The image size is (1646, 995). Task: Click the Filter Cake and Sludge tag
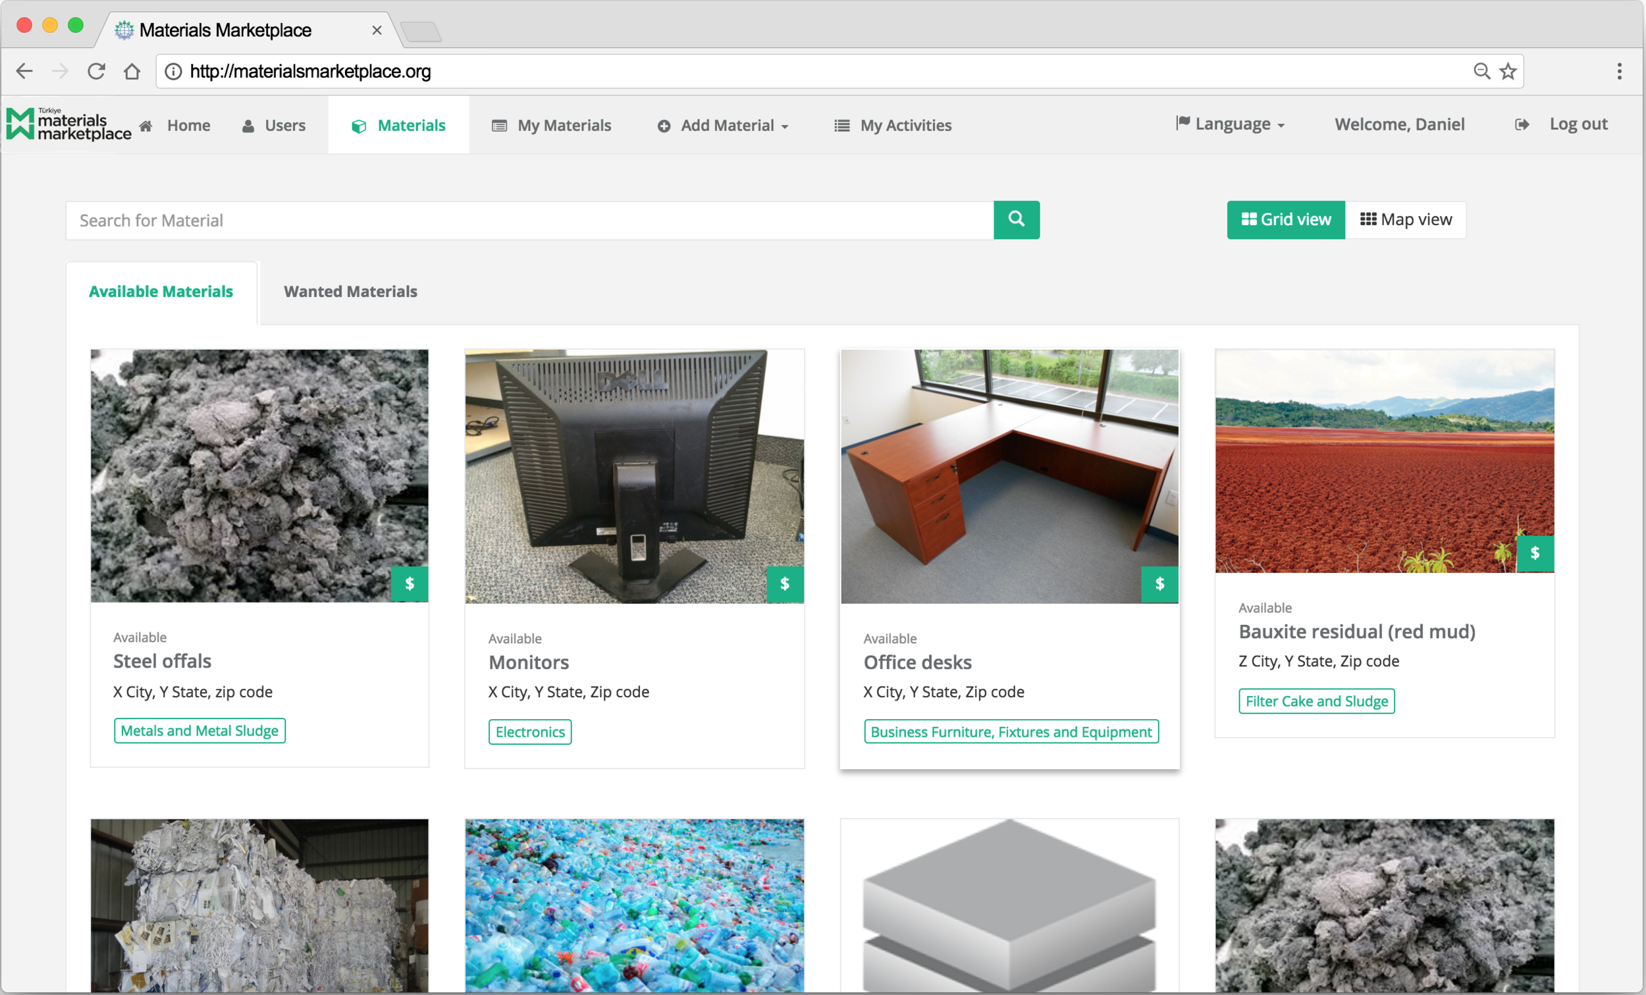pyautogui.click(x=1317, y=701)
